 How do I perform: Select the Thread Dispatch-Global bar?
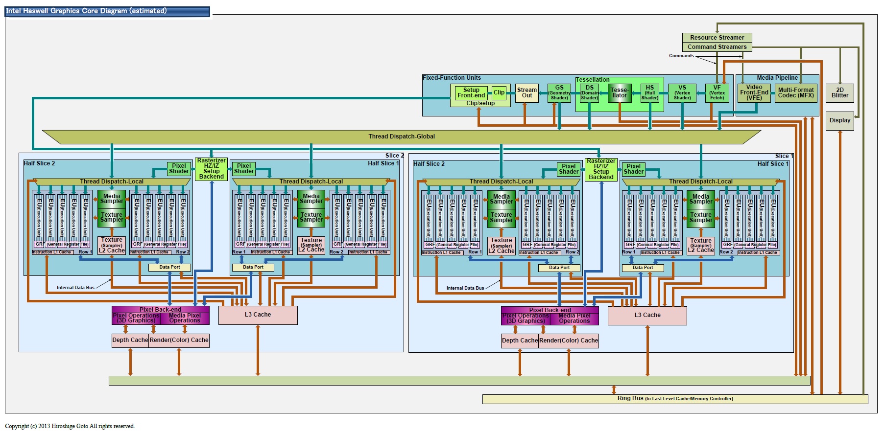[x=401, y=137]
